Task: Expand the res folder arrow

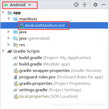Action: [x=9, y=45]
